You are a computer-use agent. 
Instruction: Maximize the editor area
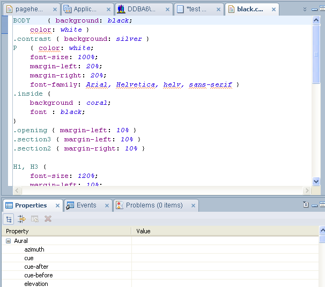coord(321,9)
